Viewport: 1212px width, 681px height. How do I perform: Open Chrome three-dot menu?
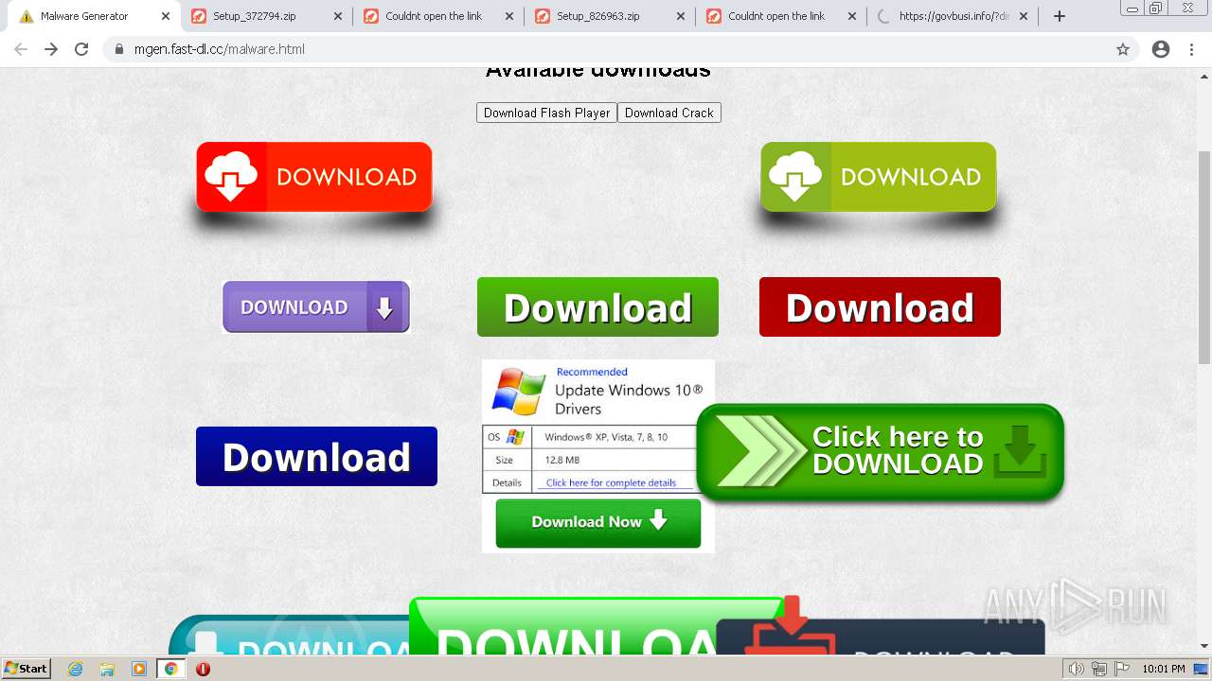(1191, 49)
